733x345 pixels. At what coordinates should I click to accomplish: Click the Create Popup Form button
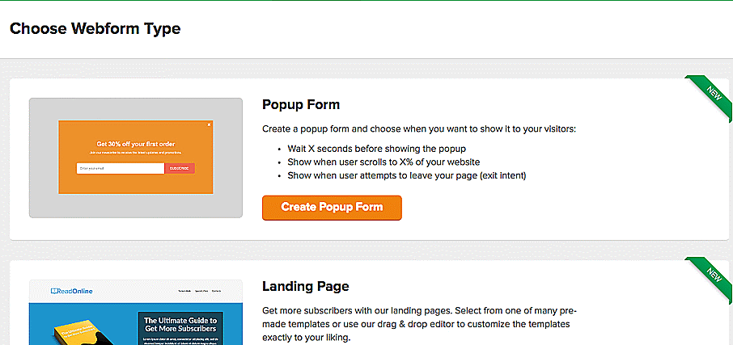click(332, 208)
